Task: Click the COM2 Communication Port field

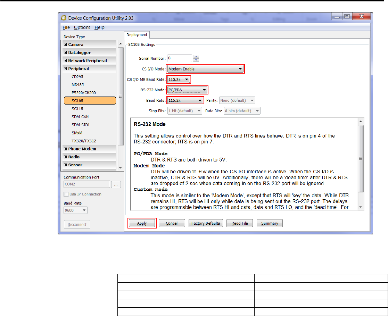Action: pos(86,184)
